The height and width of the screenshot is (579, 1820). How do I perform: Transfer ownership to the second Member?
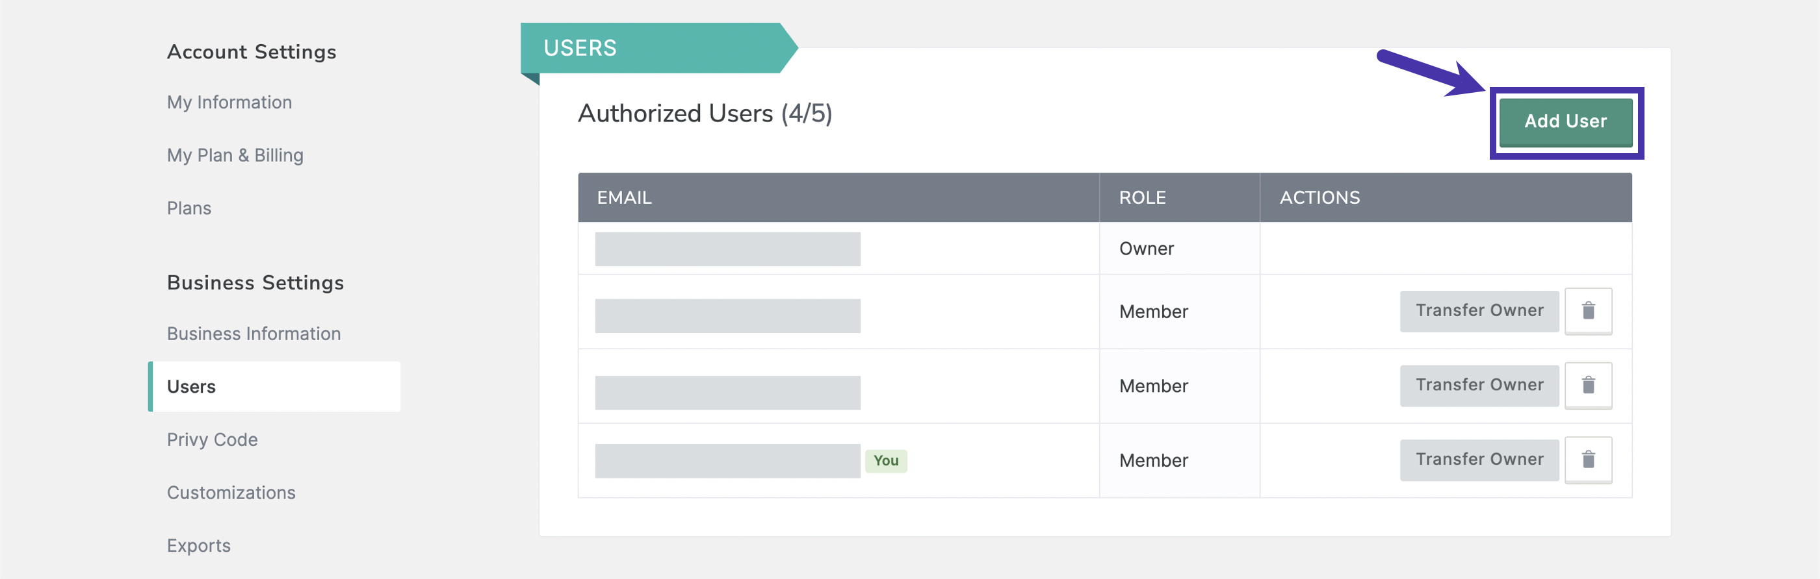1479,385
